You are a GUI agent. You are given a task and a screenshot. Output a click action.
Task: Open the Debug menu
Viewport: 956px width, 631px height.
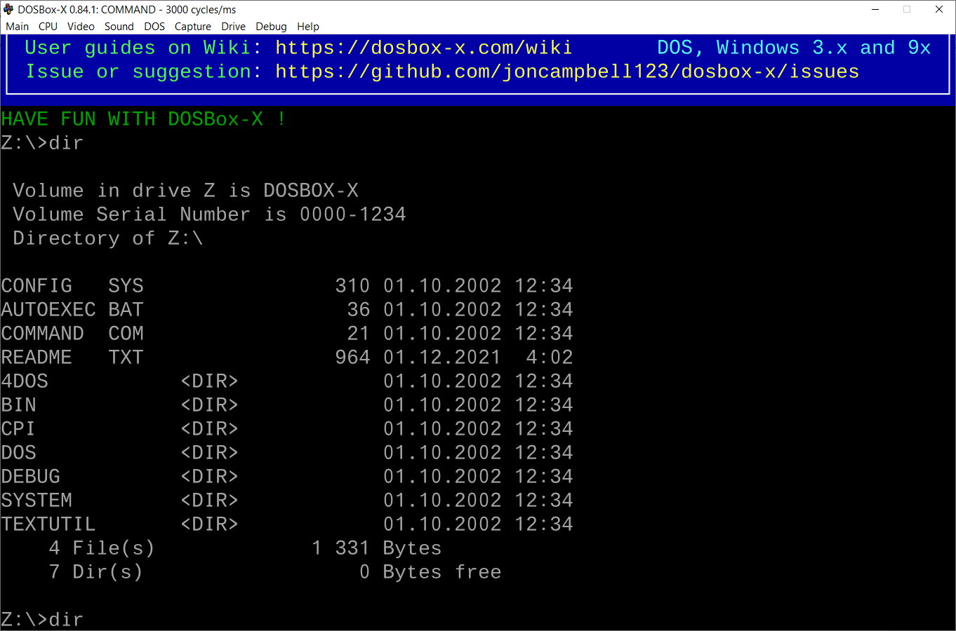point(271,26)
